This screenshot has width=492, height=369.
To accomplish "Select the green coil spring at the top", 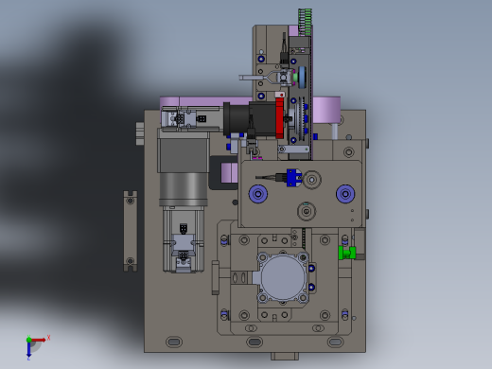I will [x=305, y=22].
